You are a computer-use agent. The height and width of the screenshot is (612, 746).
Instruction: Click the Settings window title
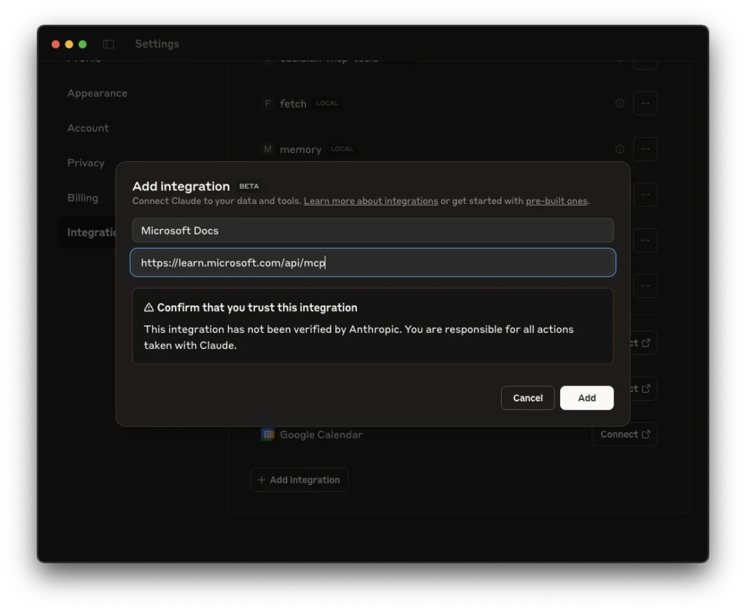tap(157, 44)
